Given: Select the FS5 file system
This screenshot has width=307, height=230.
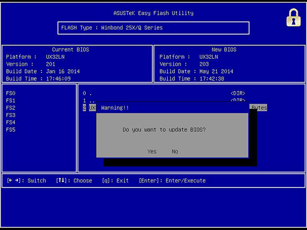Looking at the screenshot, I should coord(11,130).
